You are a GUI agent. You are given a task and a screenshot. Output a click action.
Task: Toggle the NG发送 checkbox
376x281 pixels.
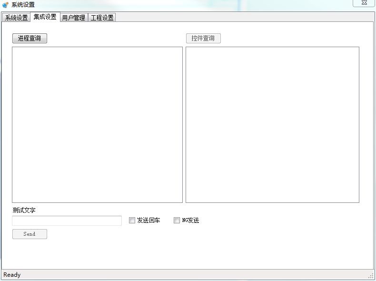point(177,221)
